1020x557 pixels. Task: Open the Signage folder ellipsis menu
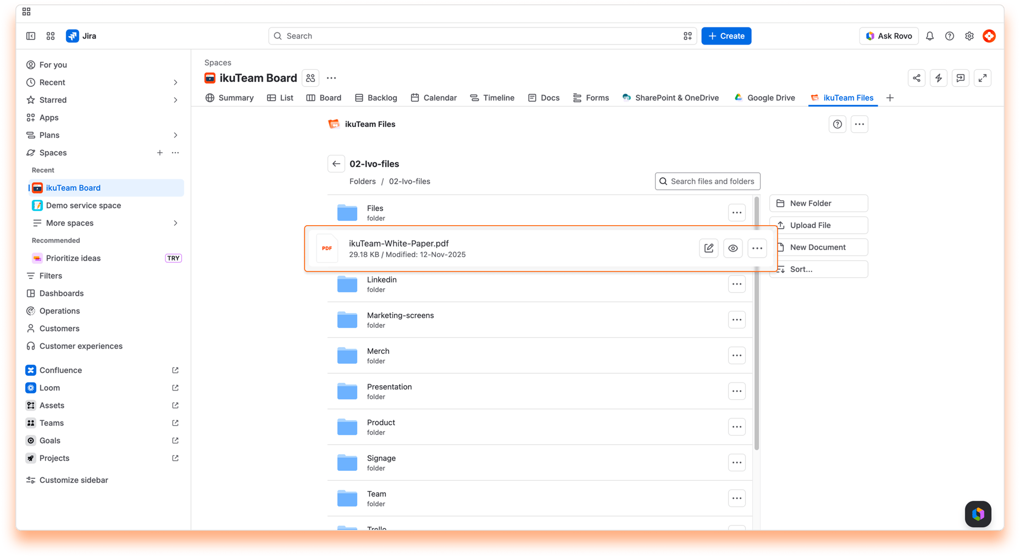737,463
